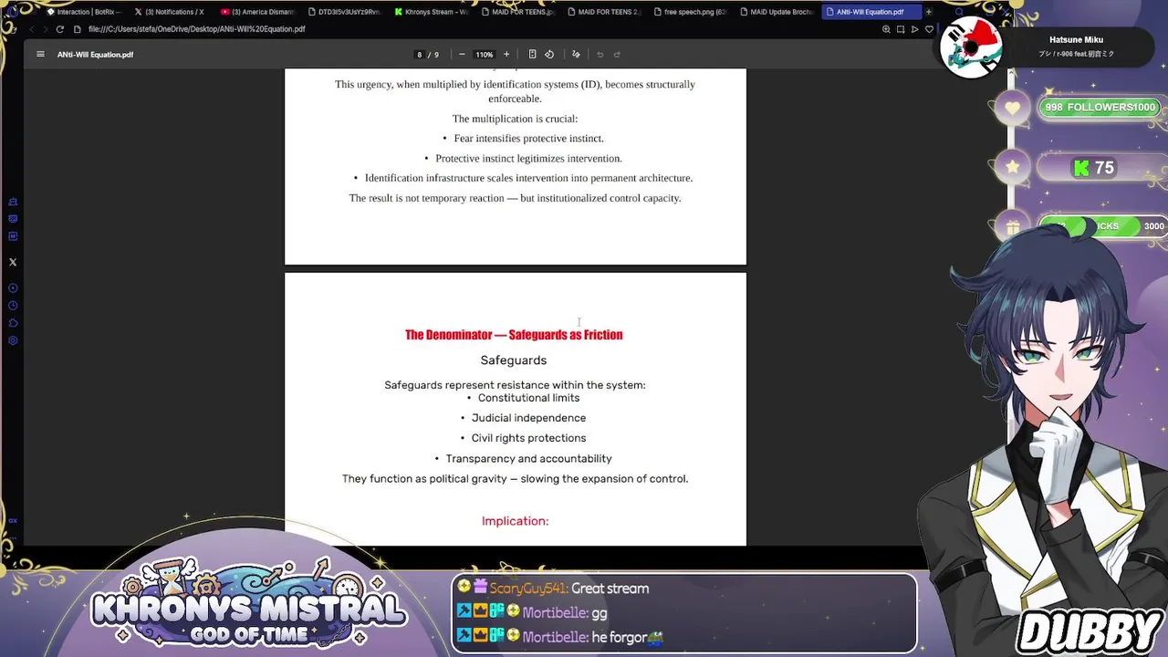Switch to the DTD3I5v3UsYz9Rvm tab
Viewport: 1168px width, 657px height.
point(344,12)
